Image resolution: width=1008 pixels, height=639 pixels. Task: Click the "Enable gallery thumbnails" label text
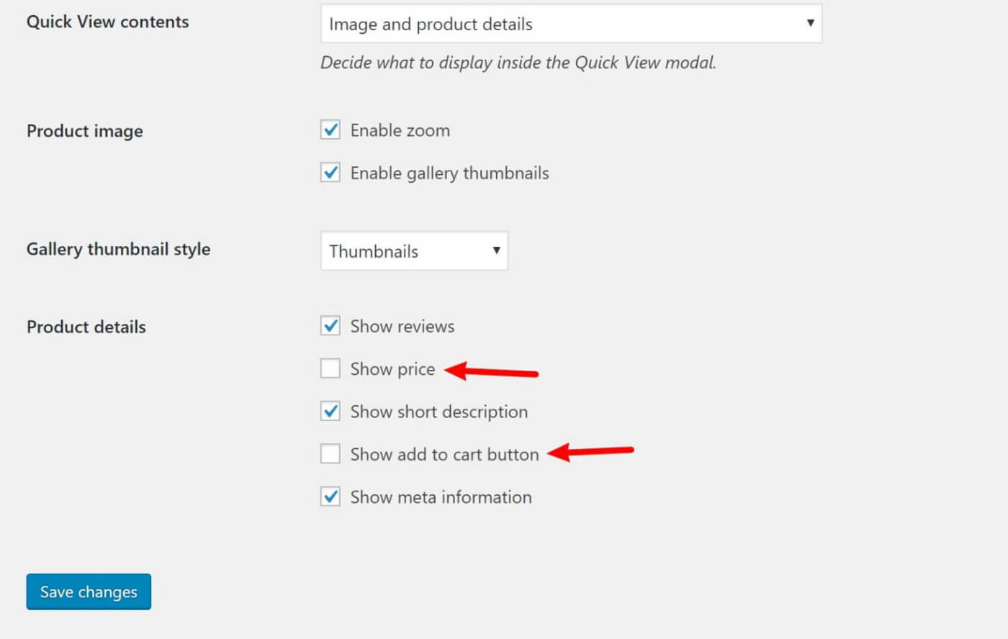pyautogui.click(x=449, y=173)
